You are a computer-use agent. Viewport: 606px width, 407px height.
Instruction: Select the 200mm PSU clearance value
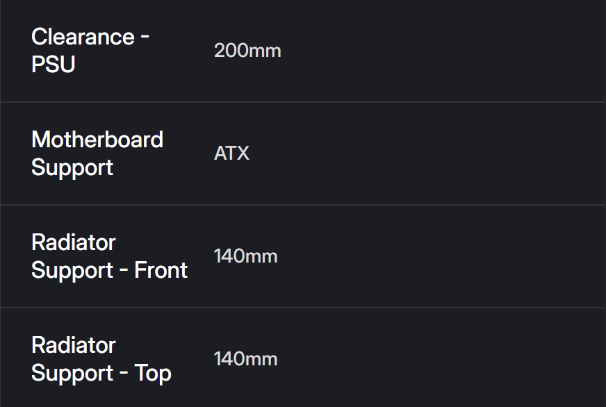click(x=247, y=51)
